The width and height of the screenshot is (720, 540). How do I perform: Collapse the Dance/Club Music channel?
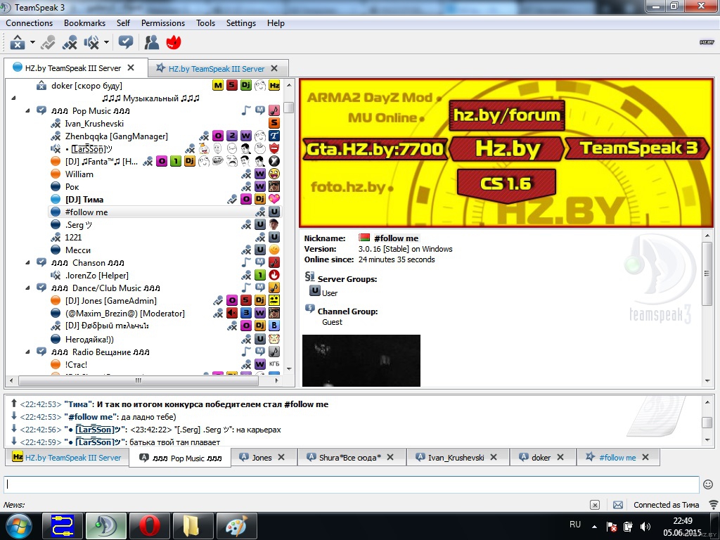point(27,288)
